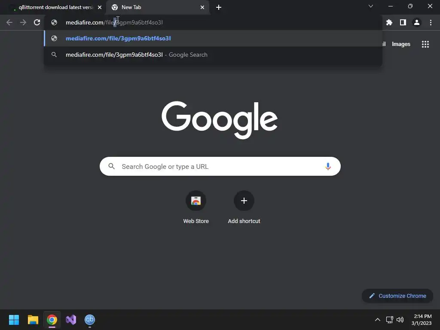The height and width of the screenshot is (330, 440).
Task: Click the Google logo
Action: tap(220, 120)
